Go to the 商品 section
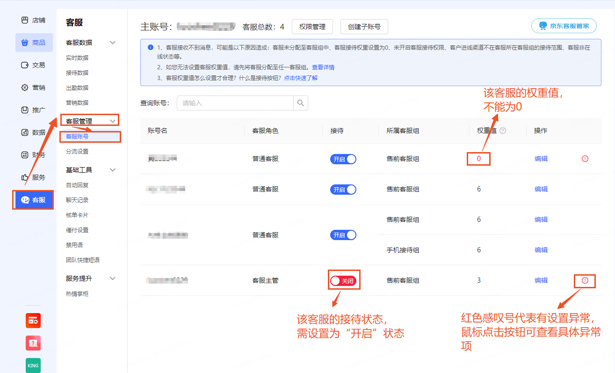Viewport: 615px width, 373px height. pos(34,43)
